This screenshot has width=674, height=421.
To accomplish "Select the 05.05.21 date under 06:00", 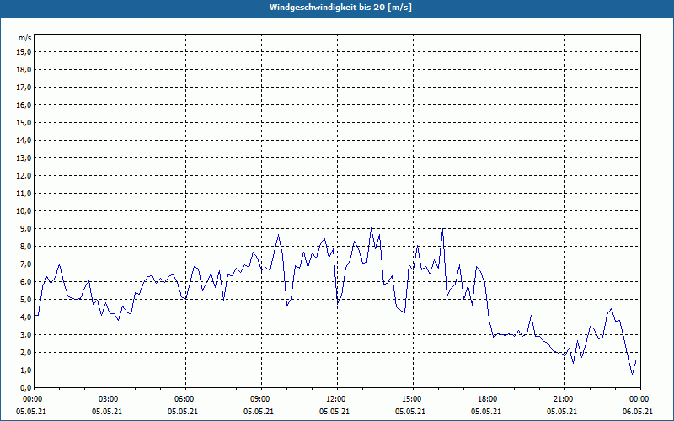I will (x=183, y=412).
